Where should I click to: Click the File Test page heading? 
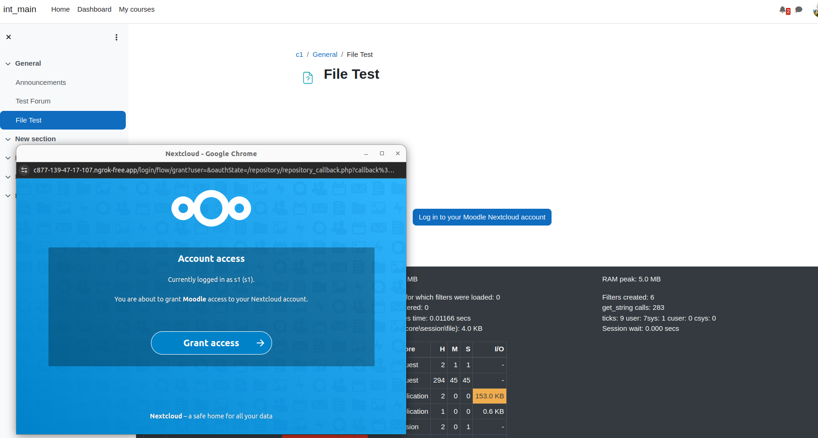pos(352,74)
